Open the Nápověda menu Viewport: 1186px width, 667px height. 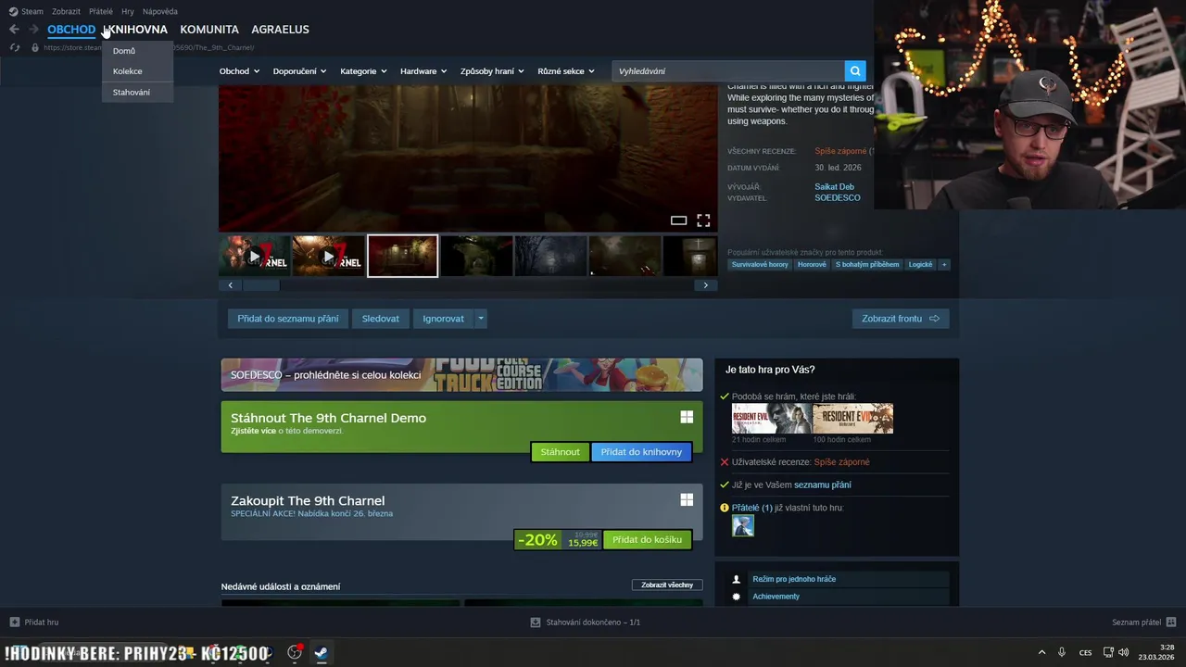[x=160, y=11]
